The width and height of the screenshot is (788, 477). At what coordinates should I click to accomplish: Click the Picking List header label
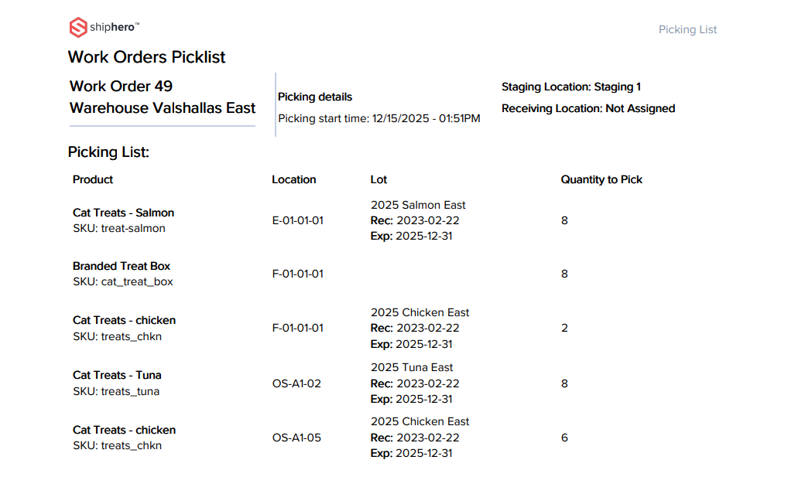click(687, 29)
